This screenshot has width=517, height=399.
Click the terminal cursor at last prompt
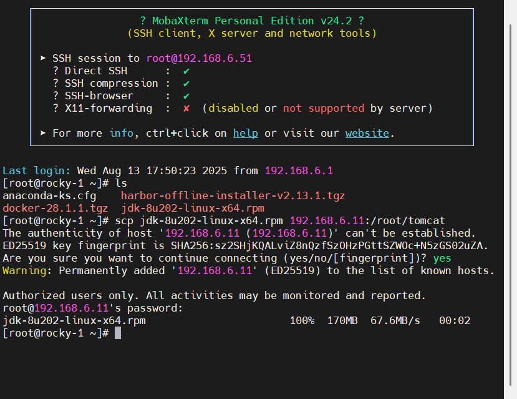pos(118,333)
